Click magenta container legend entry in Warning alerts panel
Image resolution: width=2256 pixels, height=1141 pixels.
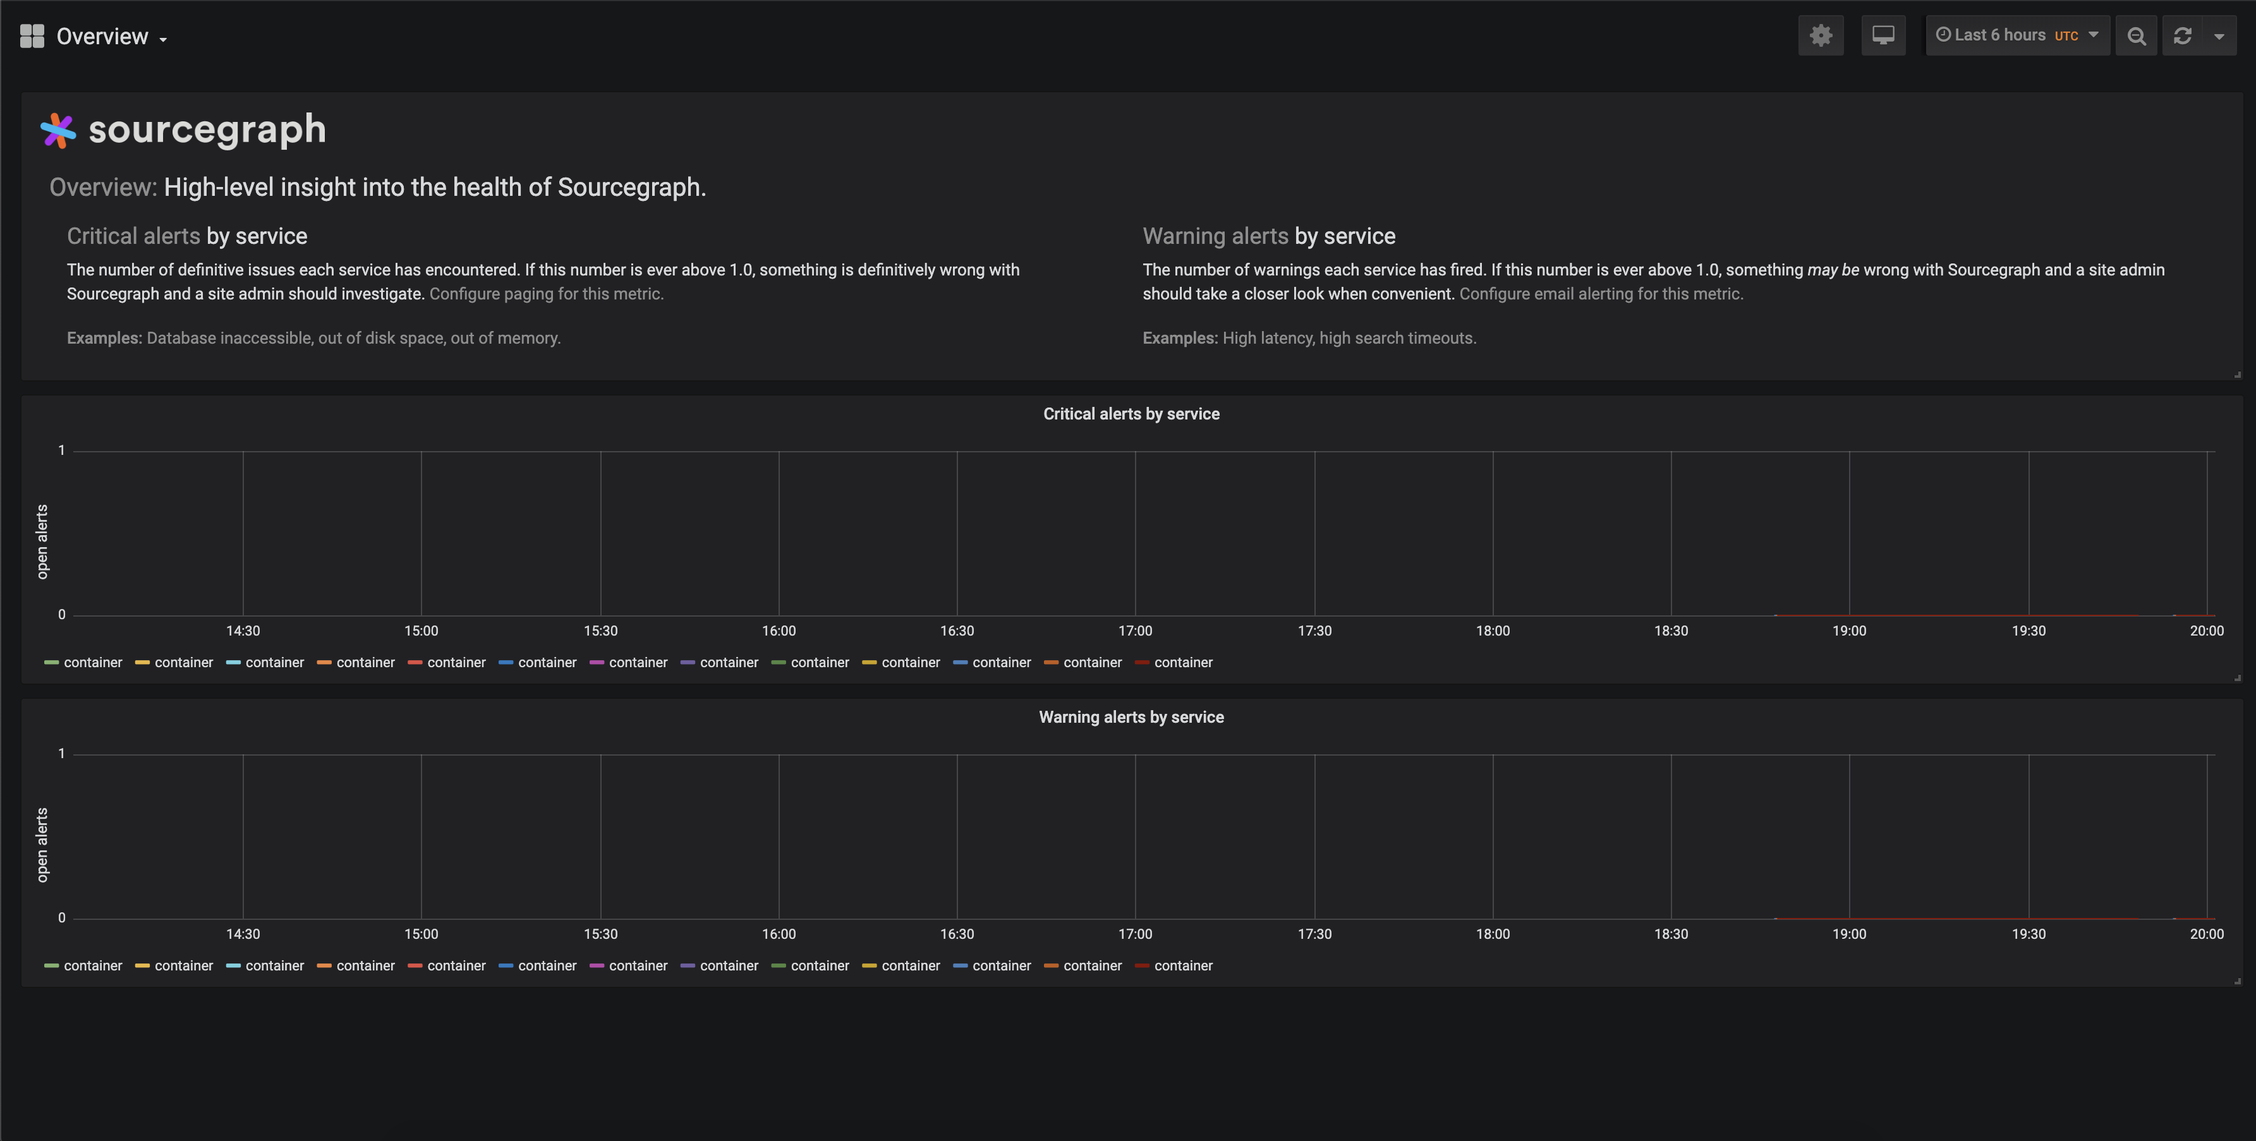coord(628,965)
